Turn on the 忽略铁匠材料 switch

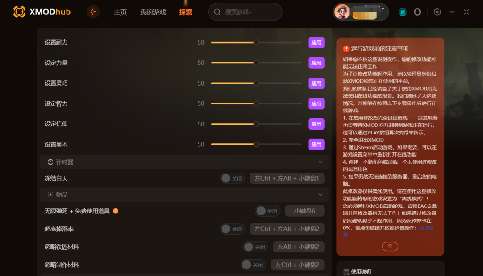click(x=255, y=247)
